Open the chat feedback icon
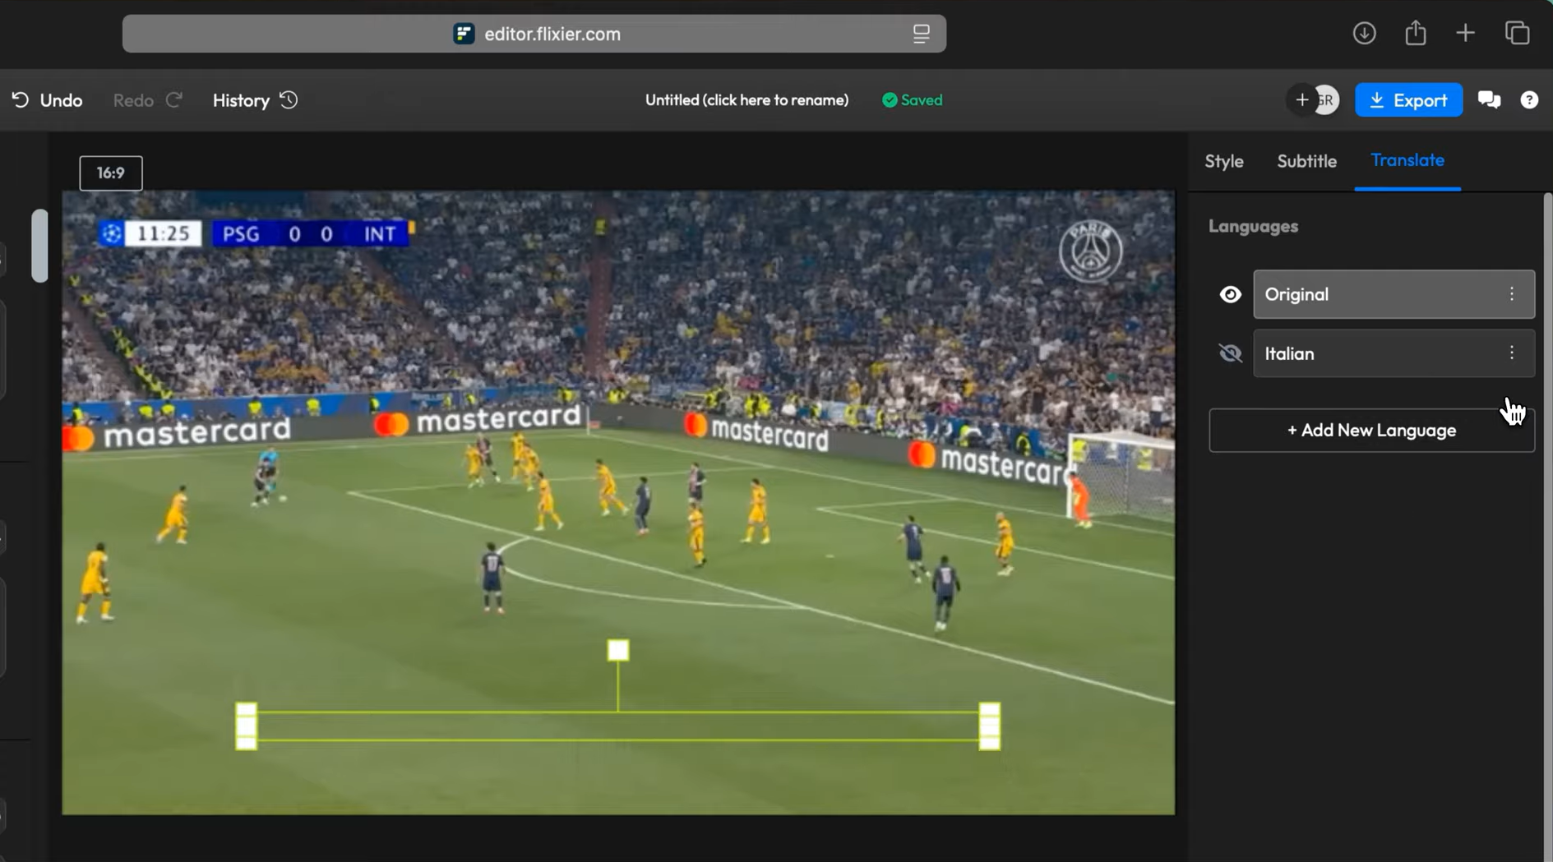Viewport: 1553px width, 862px height. (x=1489, y=99)
